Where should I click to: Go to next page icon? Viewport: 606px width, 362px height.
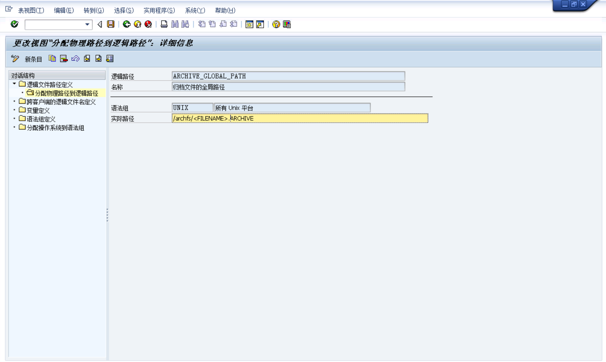coord(223,24)
